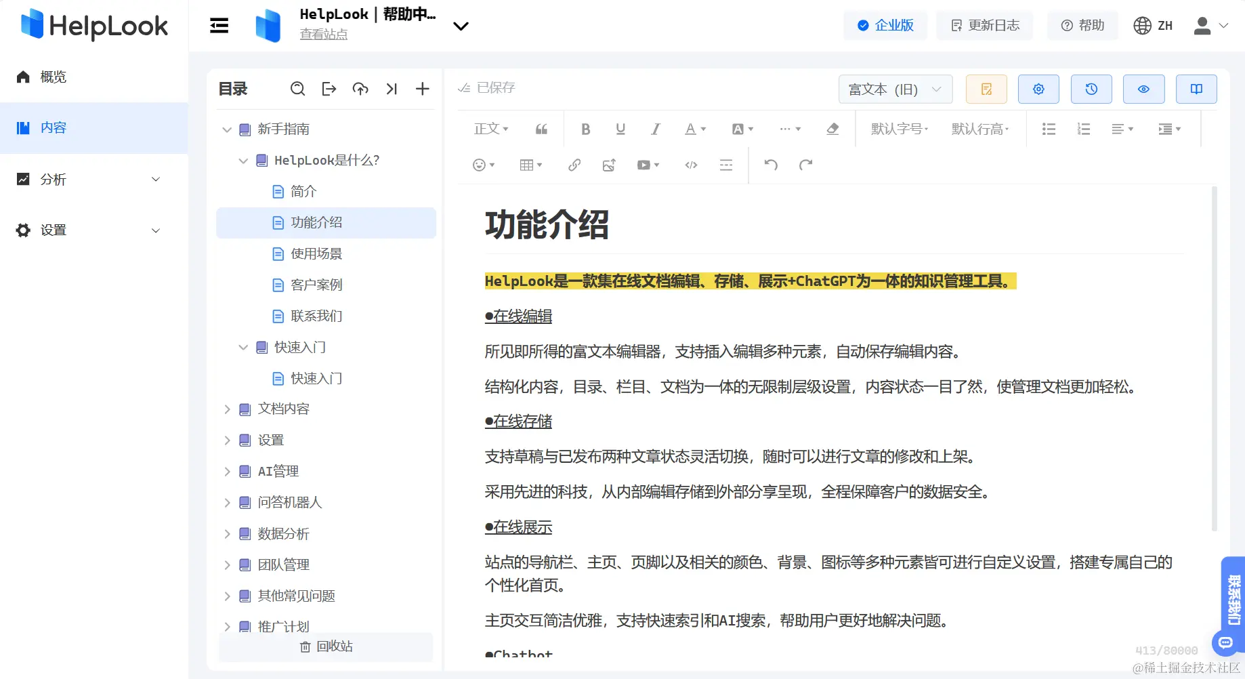
Task: Go to 概览 overview page
Action: [94, 77]
